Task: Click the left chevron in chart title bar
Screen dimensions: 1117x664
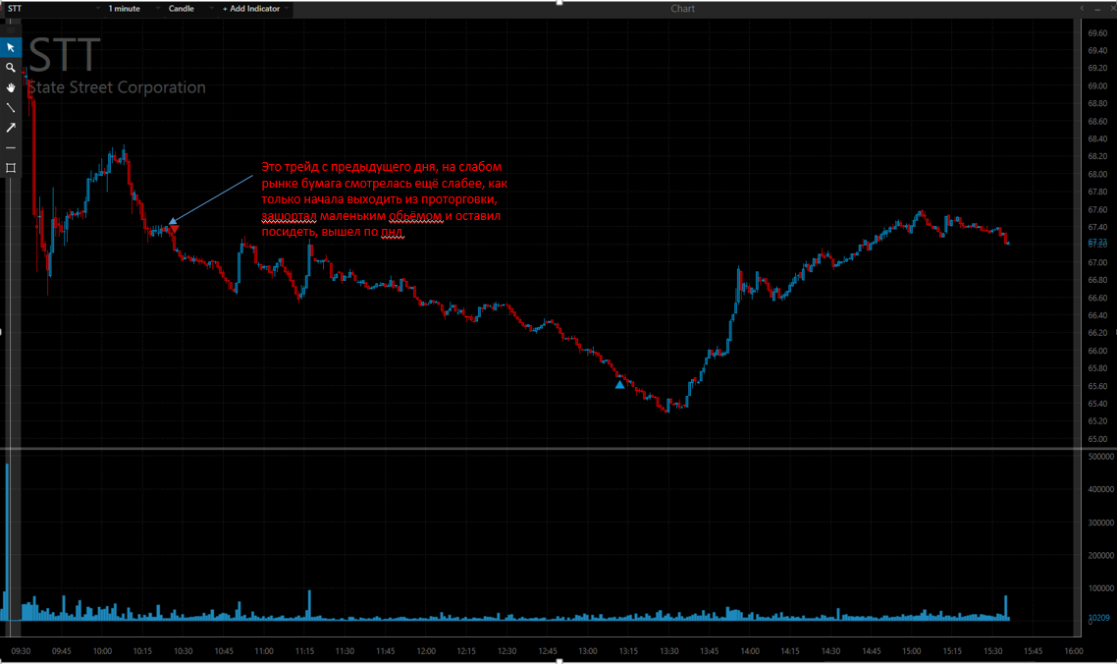Action: pyautogui.click(x=1082, y=9)
